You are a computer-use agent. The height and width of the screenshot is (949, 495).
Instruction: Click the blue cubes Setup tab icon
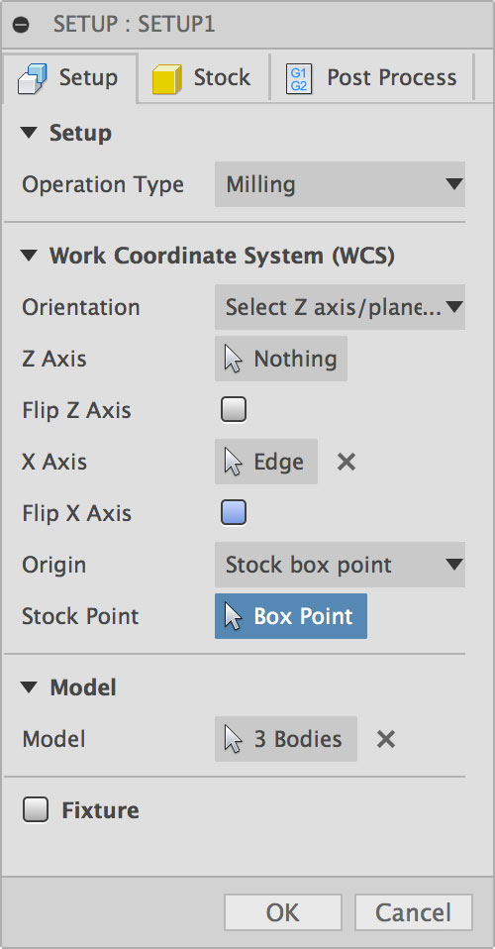pos(33,78)
